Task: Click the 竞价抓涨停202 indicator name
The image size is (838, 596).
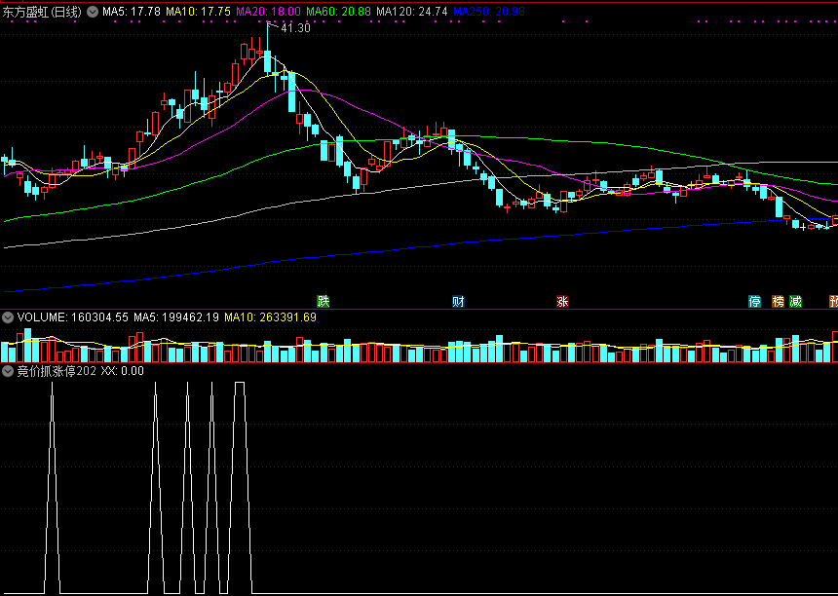Action: [57, 371]
